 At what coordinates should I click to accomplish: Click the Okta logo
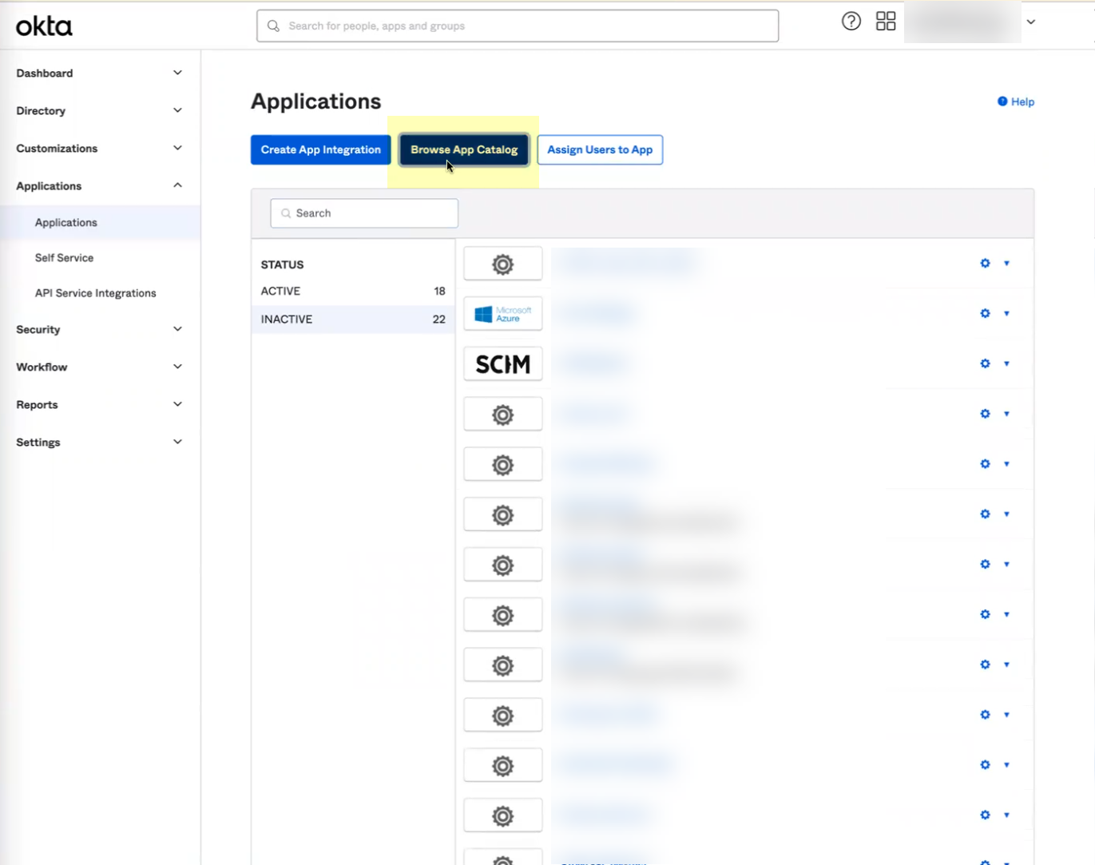click(x=43, y=26)
